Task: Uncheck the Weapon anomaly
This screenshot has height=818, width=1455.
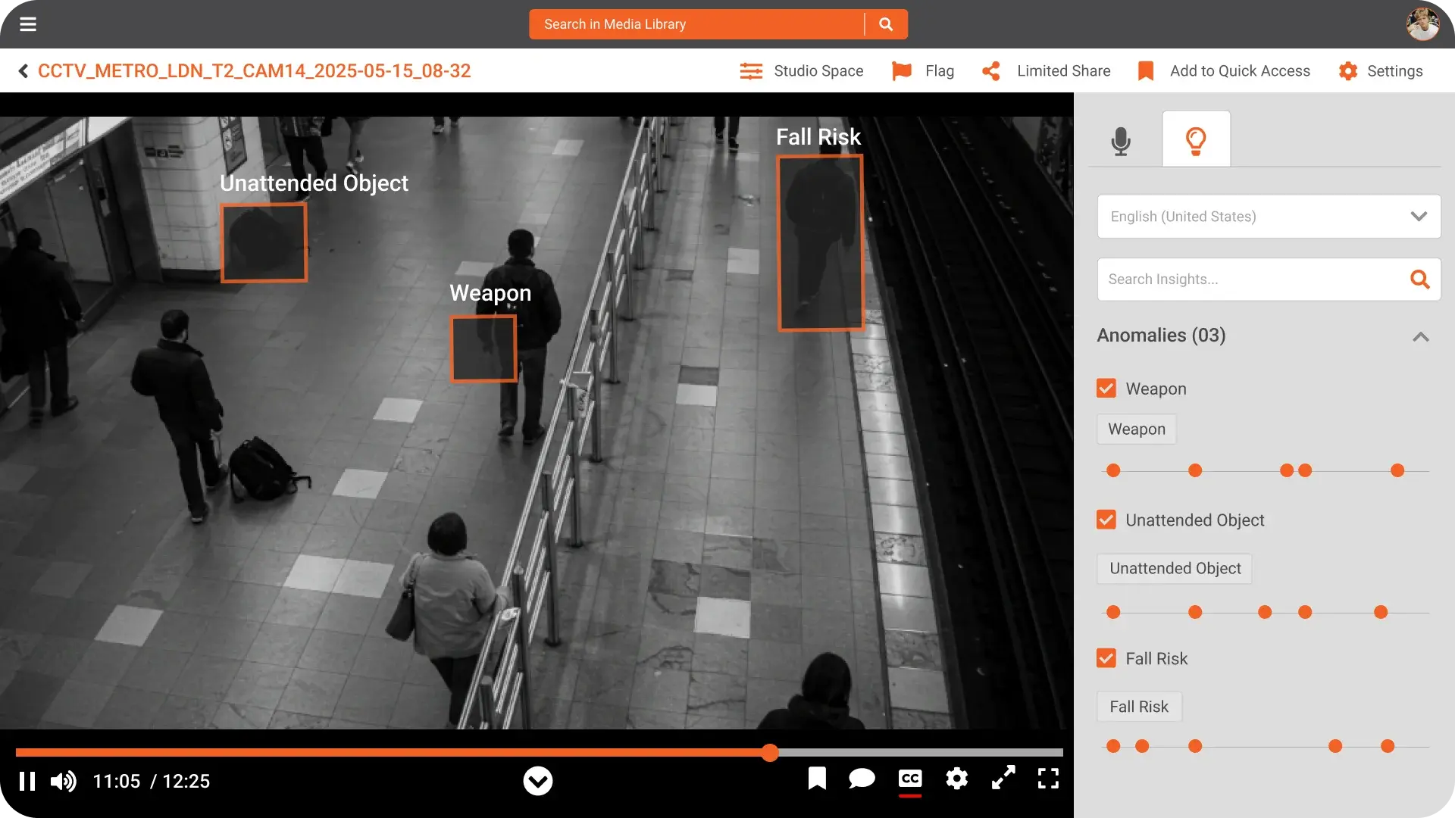Action: coord(1106,388)
